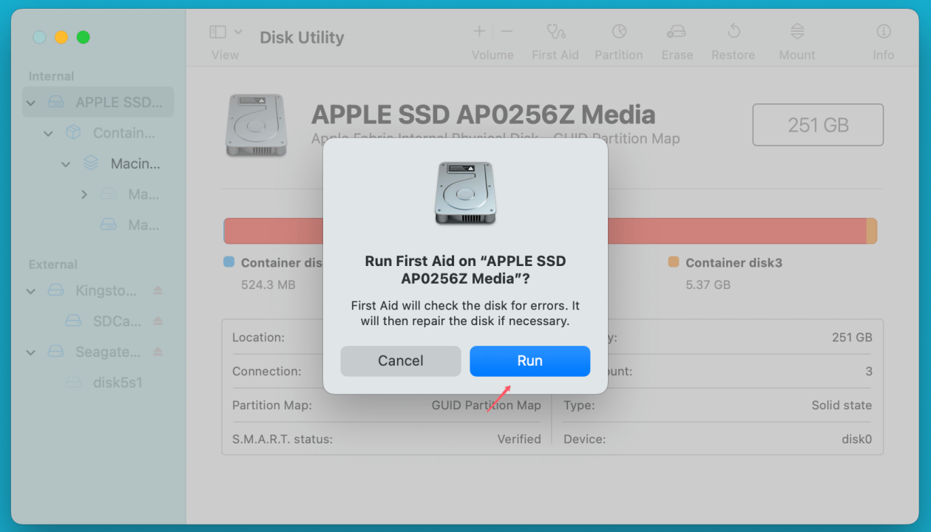The image size is (931, 532).
Task: Click the "Disk Utility" window title
Action: coord(302,38)
